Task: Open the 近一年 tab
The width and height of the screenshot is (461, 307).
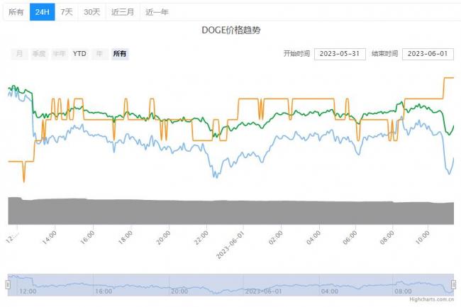Action: pos(157,12)
